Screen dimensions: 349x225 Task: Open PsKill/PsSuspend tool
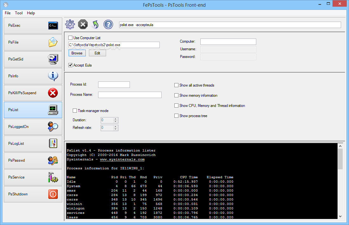pos(33,93)
